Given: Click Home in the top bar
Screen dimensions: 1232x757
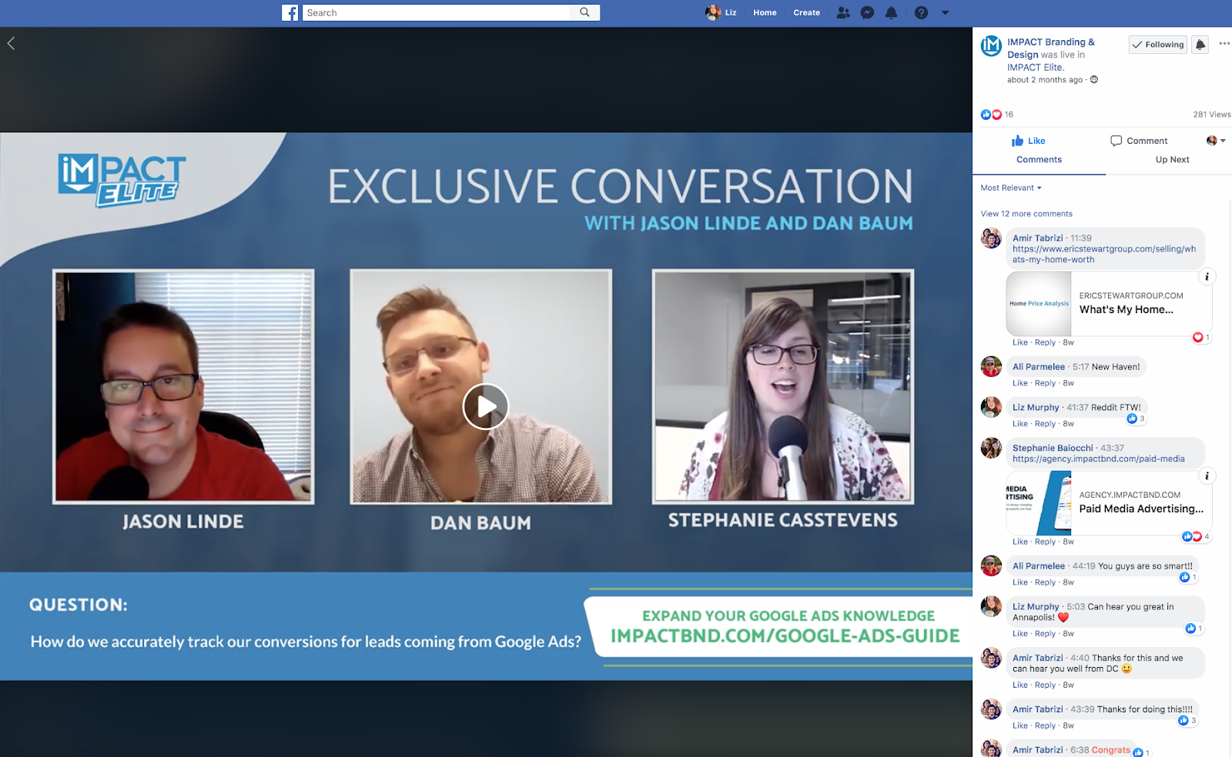Looking at the screenshot, I should point(765,12).
